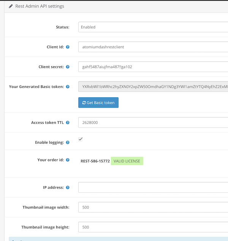
Task: Click the Thumbnail image height label
Action: tap(45, 227)
